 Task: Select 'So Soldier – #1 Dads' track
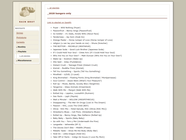[x=76, y=34]
